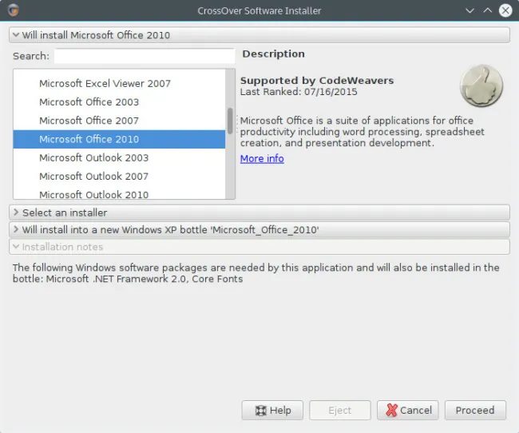
Task: Click Proceed to start installation
Action: click(x=475, y=410)
